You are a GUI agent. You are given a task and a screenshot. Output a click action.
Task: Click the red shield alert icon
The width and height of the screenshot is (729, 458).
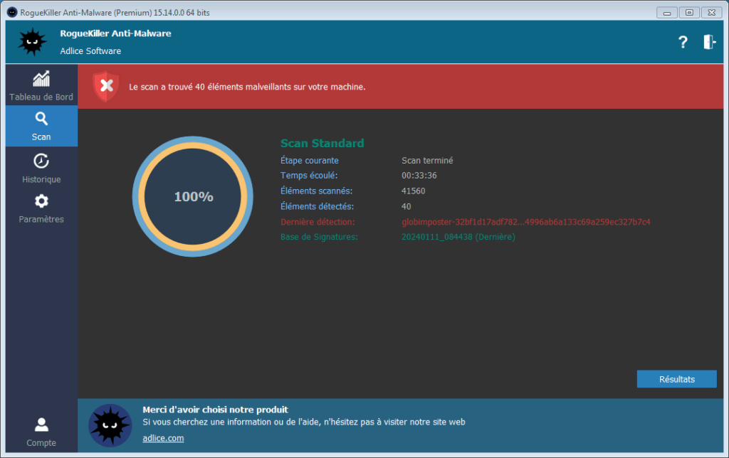point(106,86)
